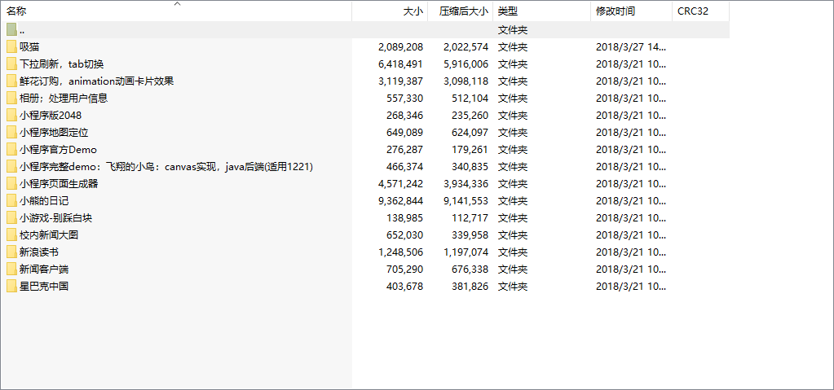Click size value 2,089,208

coord(400,47)
